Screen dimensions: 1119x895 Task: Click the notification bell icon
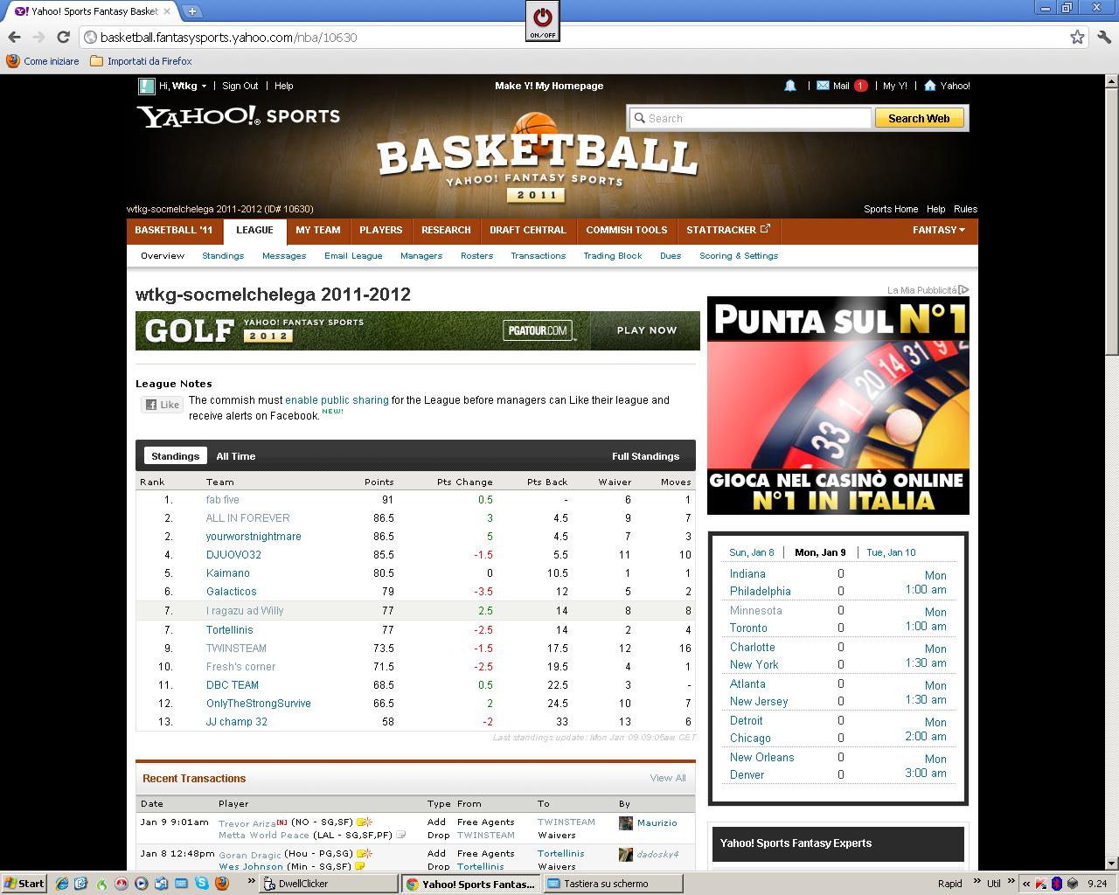pyautogui.click(x=790, y=86)
